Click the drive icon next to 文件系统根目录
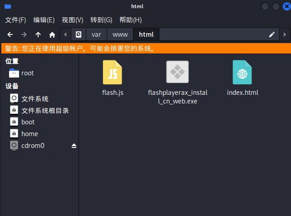The height and width of the screenshot is (216, 291). (14, 110)
